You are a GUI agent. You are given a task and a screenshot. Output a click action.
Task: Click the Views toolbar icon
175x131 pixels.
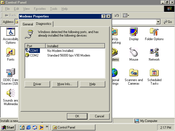click(x=125, y=15)
